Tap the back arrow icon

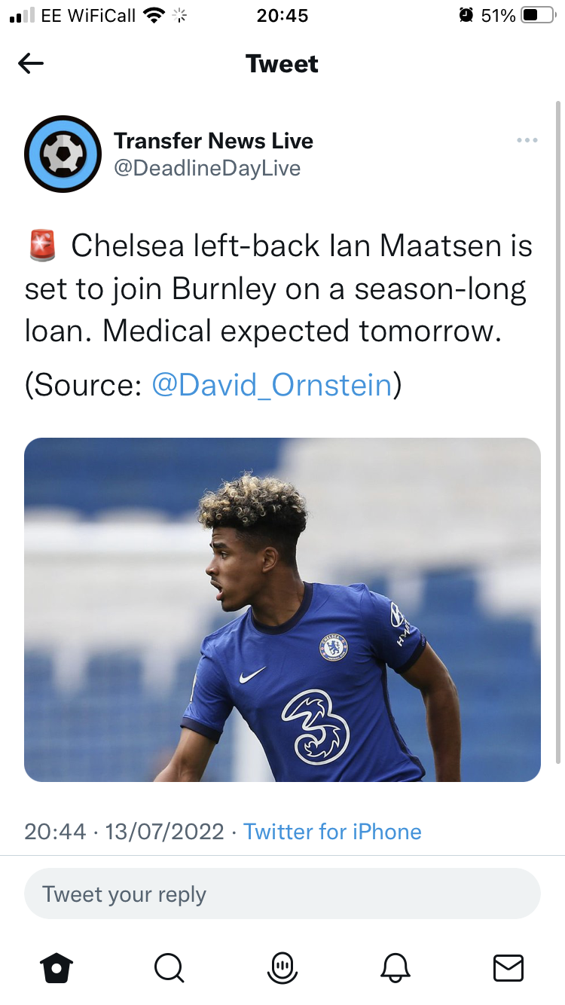(x=31, y=64)
